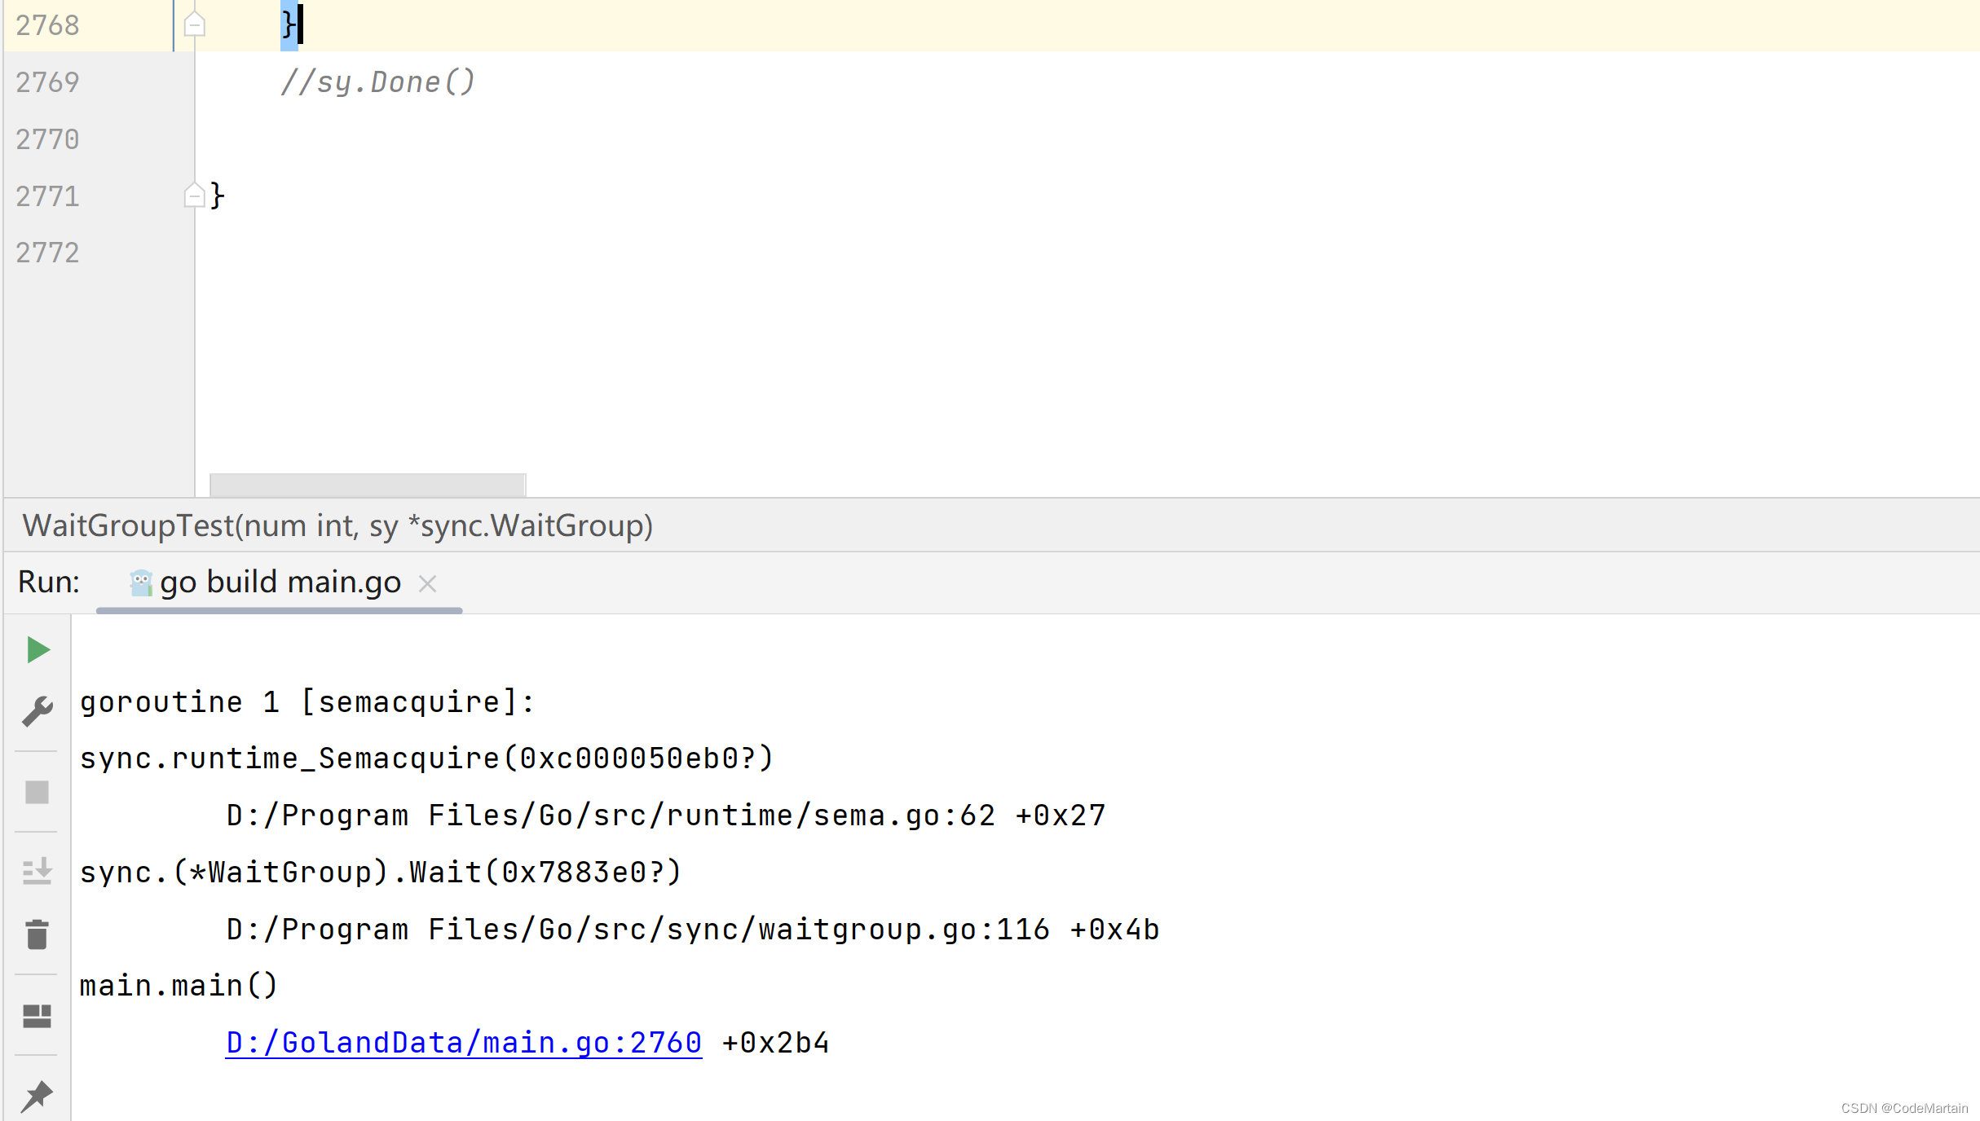Open the layout restore icon in Run panel
1980x1121 pixels.
coord(37,1016)
